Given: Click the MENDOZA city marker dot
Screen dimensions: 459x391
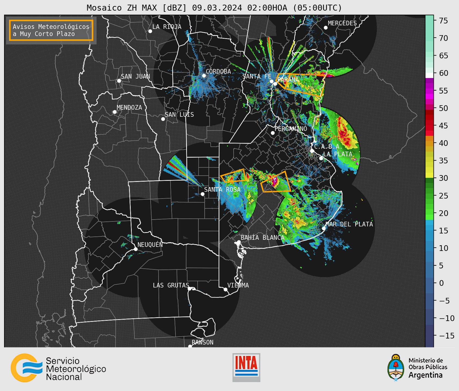Looking at the screenshot, I should [115, 112].
